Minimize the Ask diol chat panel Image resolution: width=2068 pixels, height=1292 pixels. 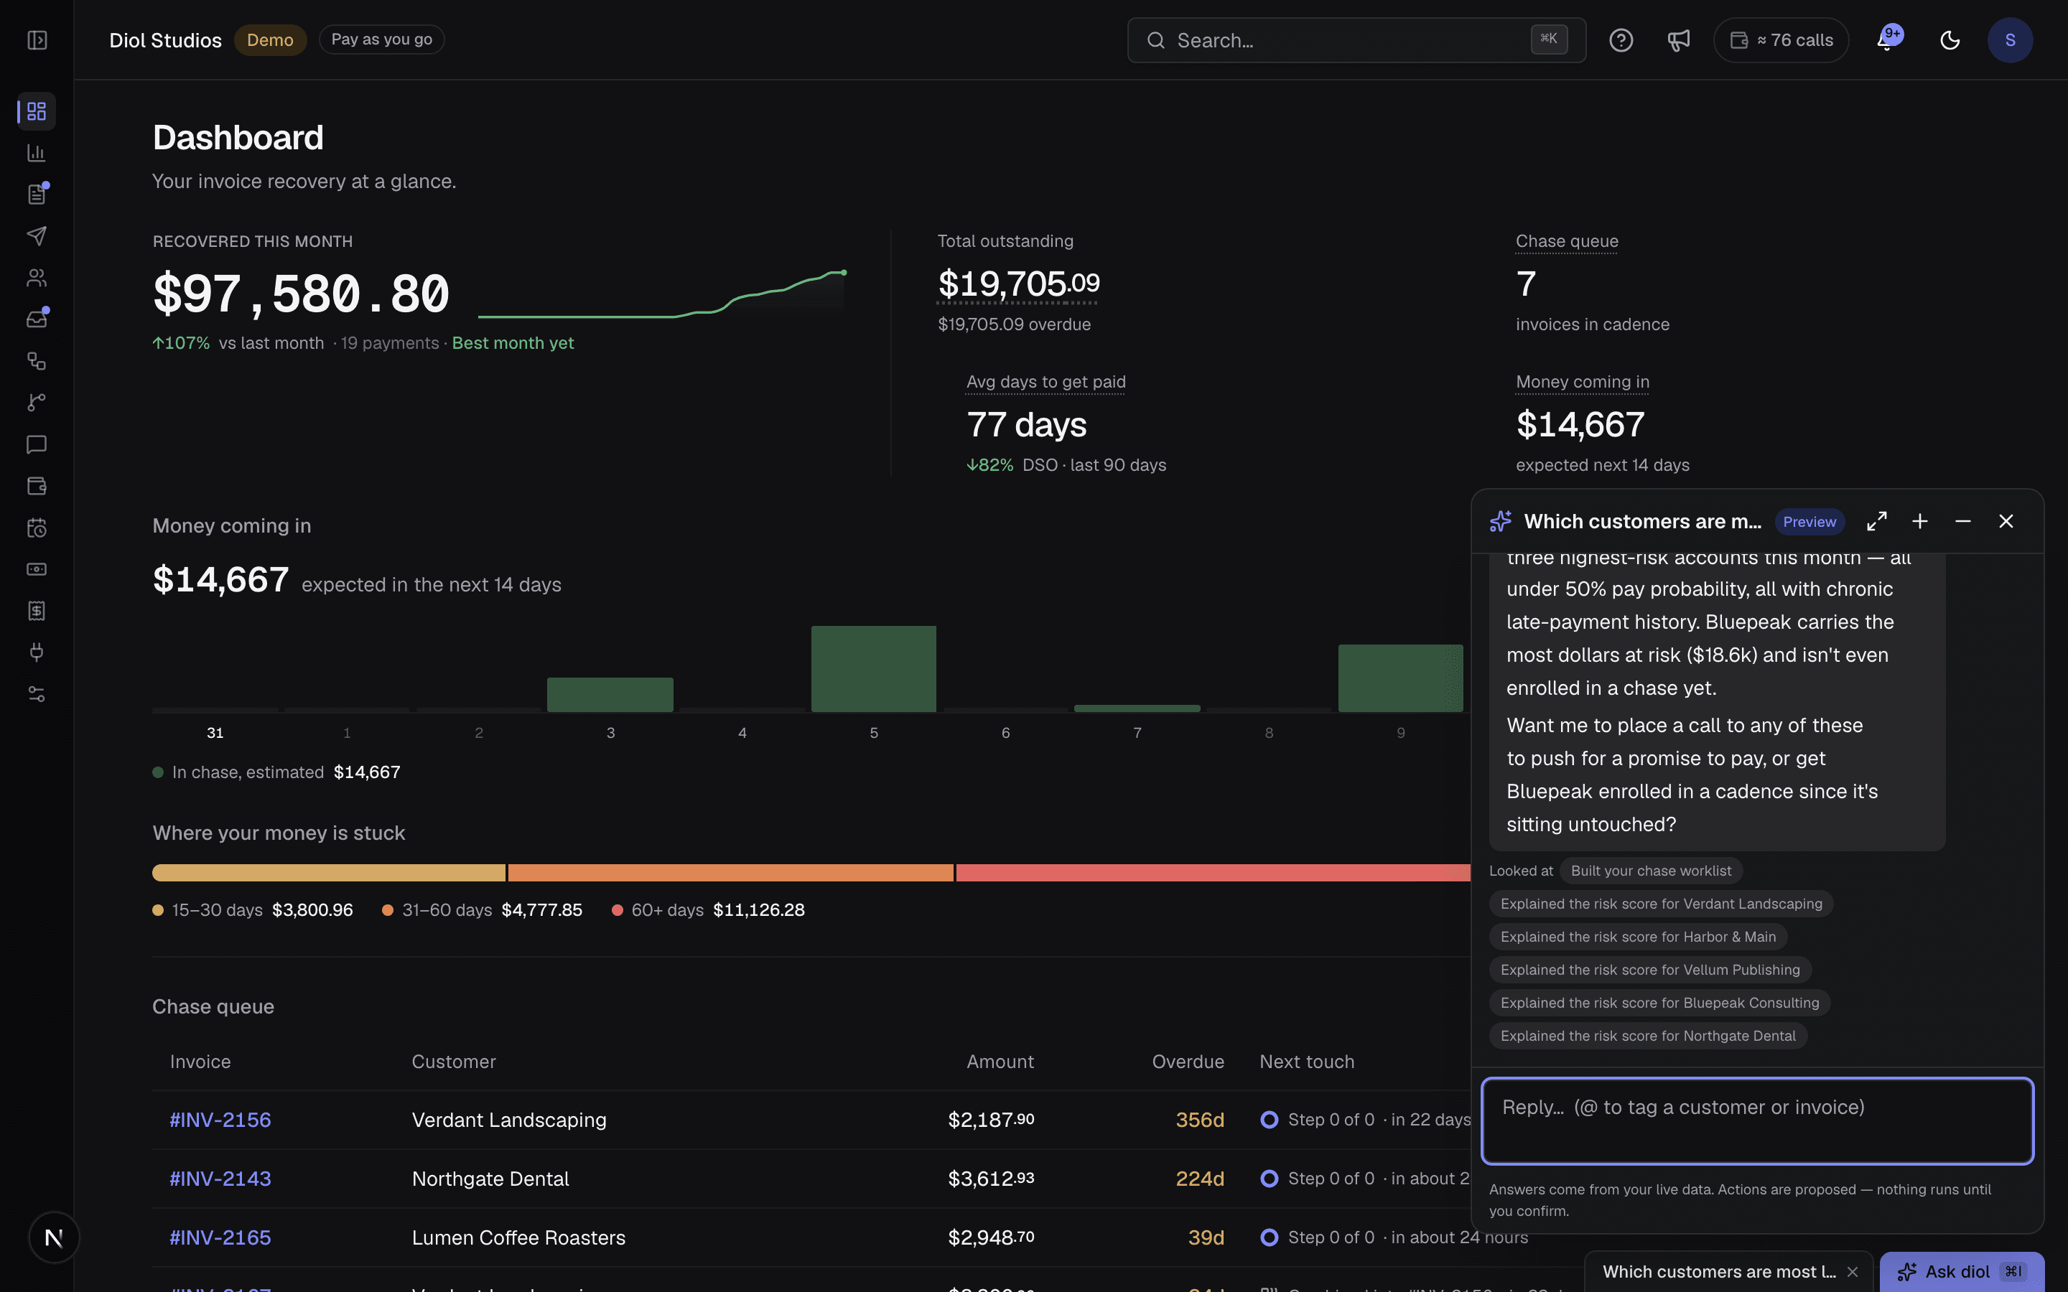coord(1963,521)
